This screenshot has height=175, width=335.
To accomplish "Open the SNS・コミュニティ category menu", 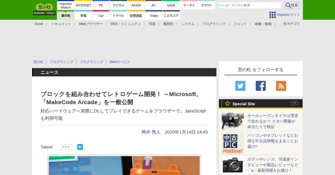I will point(126,24).
